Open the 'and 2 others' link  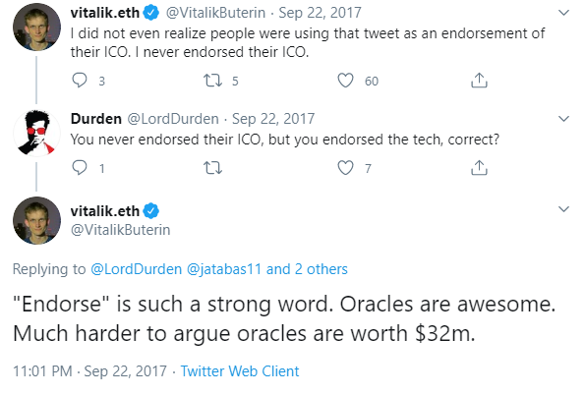[307, 269]
